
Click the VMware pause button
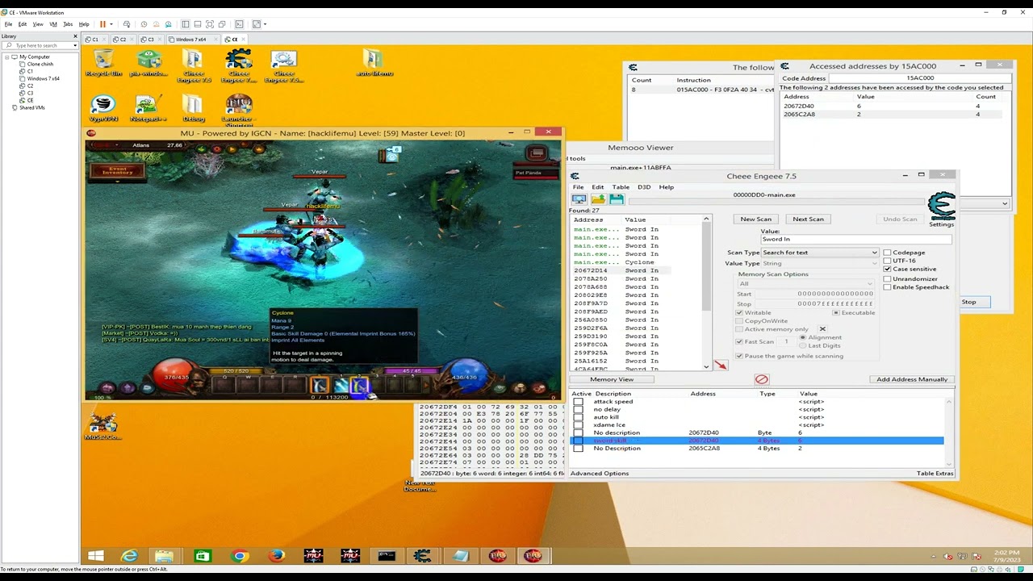pos(102,24)
